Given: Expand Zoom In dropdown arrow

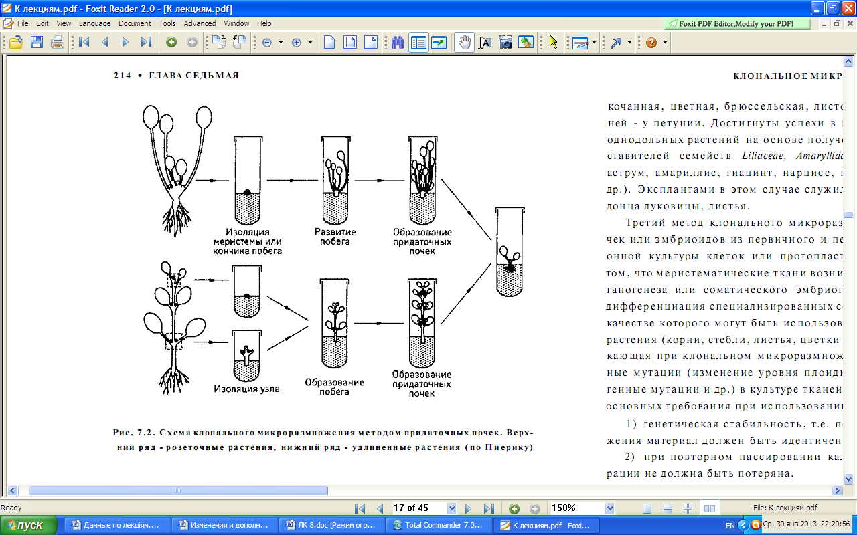Looking at the screenshot, I should 310,42.
